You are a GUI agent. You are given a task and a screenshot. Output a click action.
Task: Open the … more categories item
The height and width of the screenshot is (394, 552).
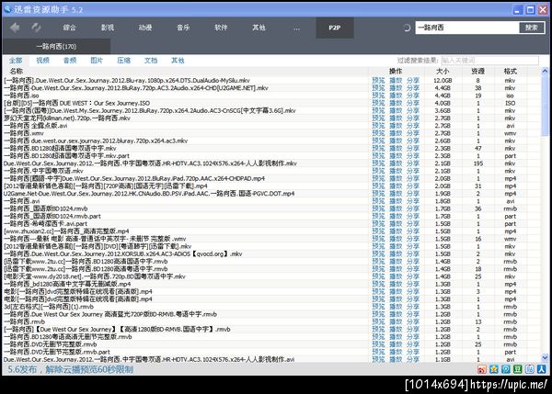pos(297,28)
